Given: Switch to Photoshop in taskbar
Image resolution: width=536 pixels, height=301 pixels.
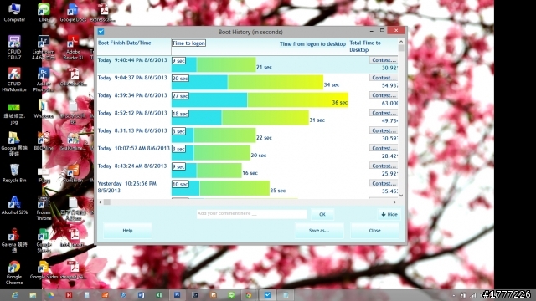Looking at the screenshot, I should (x=177, y=295).
